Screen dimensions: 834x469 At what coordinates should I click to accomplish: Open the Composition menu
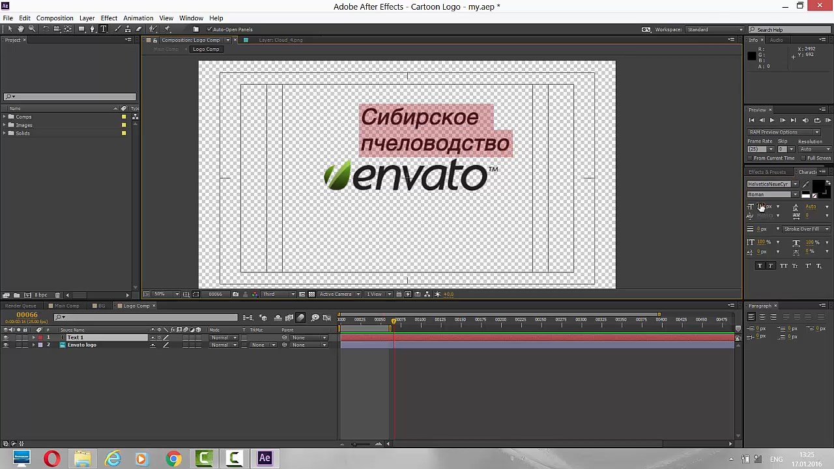[55, 18]
